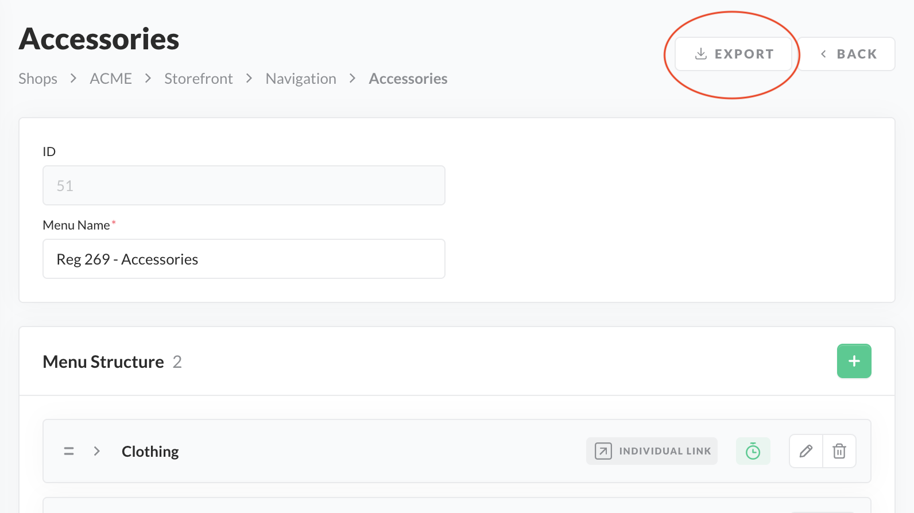Open the ACME breadcrumb link
The width and height of the screenshot is (914, 513).
(x=111, y=79)
